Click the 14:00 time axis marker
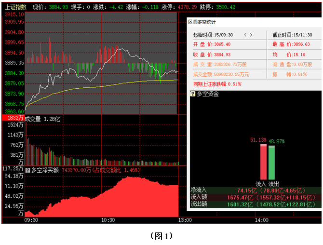 coord(261,220)
